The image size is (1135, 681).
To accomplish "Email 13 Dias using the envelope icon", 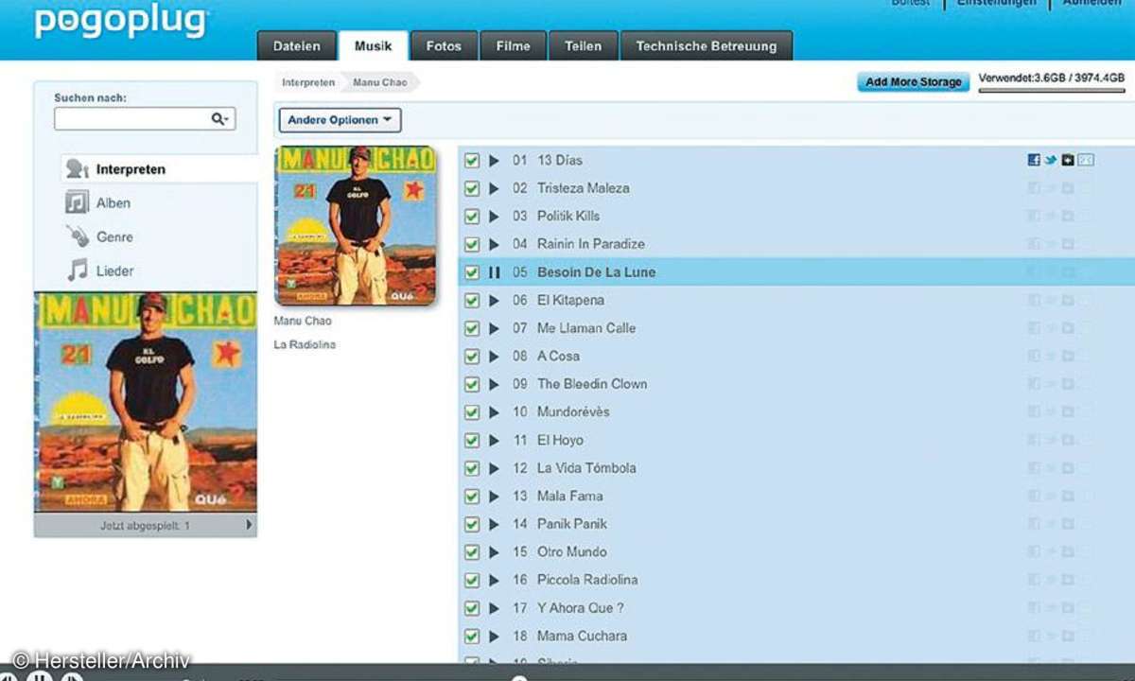I will 1085,160.
